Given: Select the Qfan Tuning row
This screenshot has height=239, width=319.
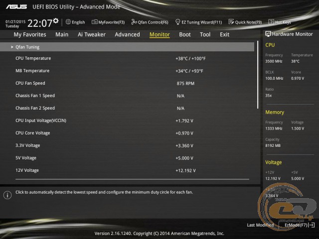Looking at the screenshot, I should point(127,47).
